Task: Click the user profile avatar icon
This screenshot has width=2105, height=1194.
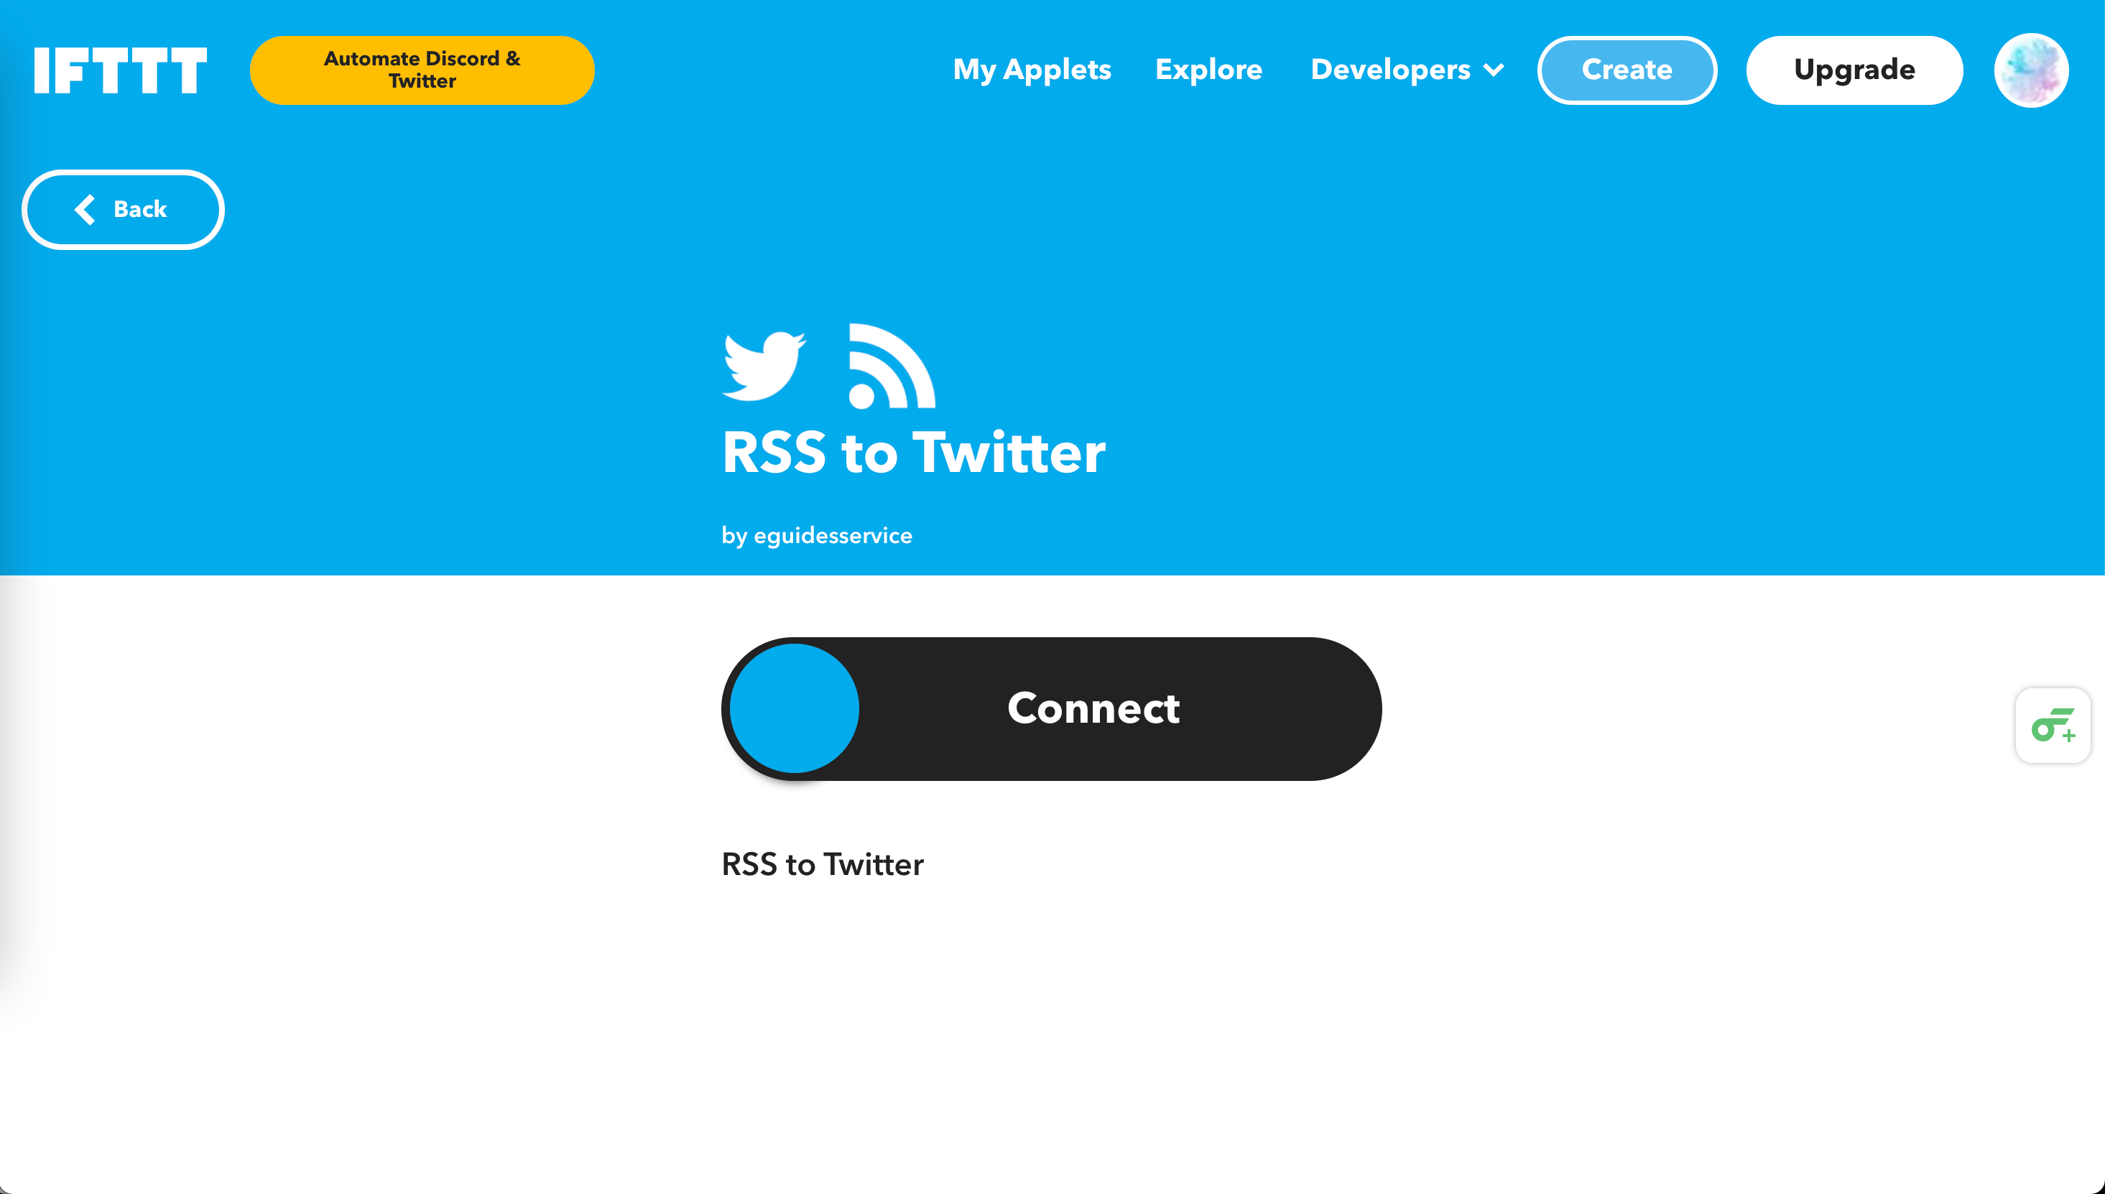Action: (x=2031, y=70)
